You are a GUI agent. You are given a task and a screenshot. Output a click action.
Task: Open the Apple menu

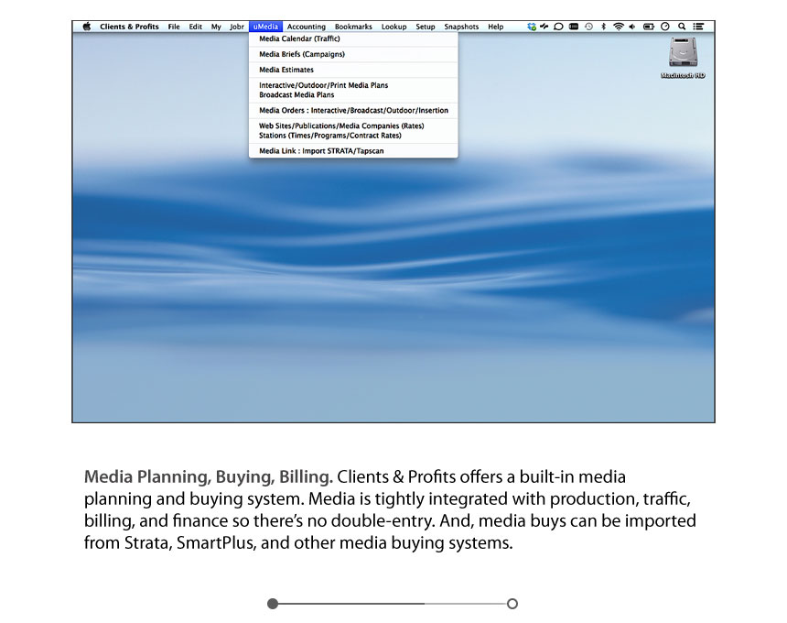[87, 27]
